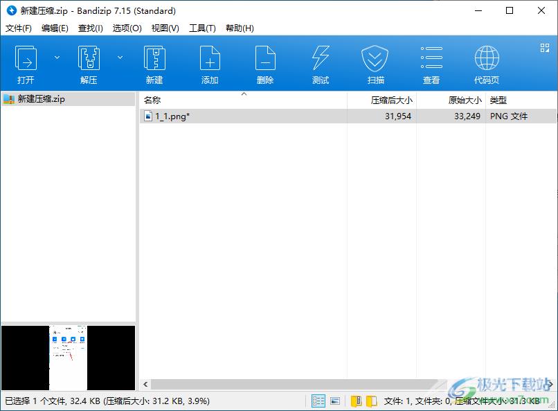Click the PNG file icon beside 1_1.png
558x411 pixels.
148,116
